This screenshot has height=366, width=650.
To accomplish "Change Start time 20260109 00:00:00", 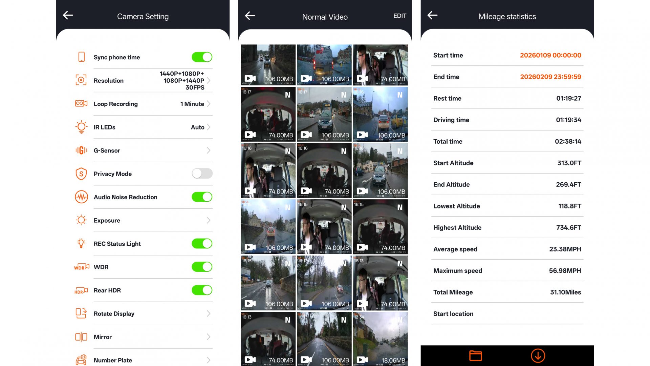I will (x=550, y=55).
